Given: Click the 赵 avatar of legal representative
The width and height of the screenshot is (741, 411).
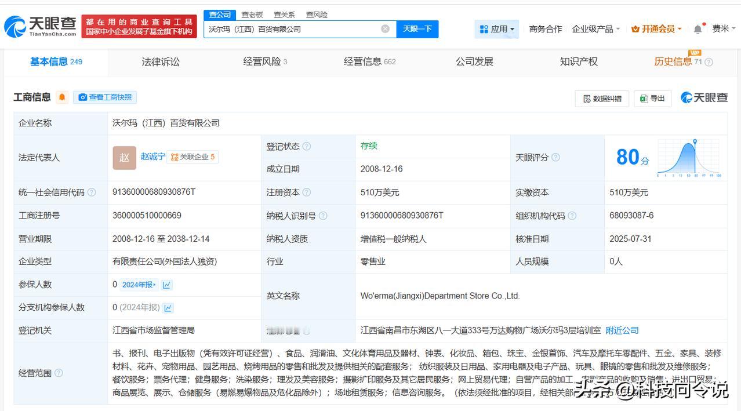Looking at the screenshot, I should coord(124,158).
